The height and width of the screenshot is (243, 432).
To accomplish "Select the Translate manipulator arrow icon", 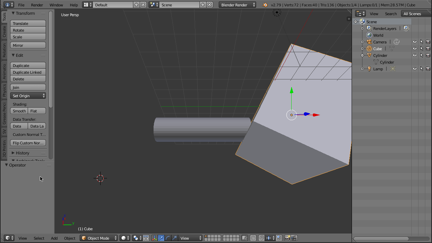I will [x=161, y=238].
